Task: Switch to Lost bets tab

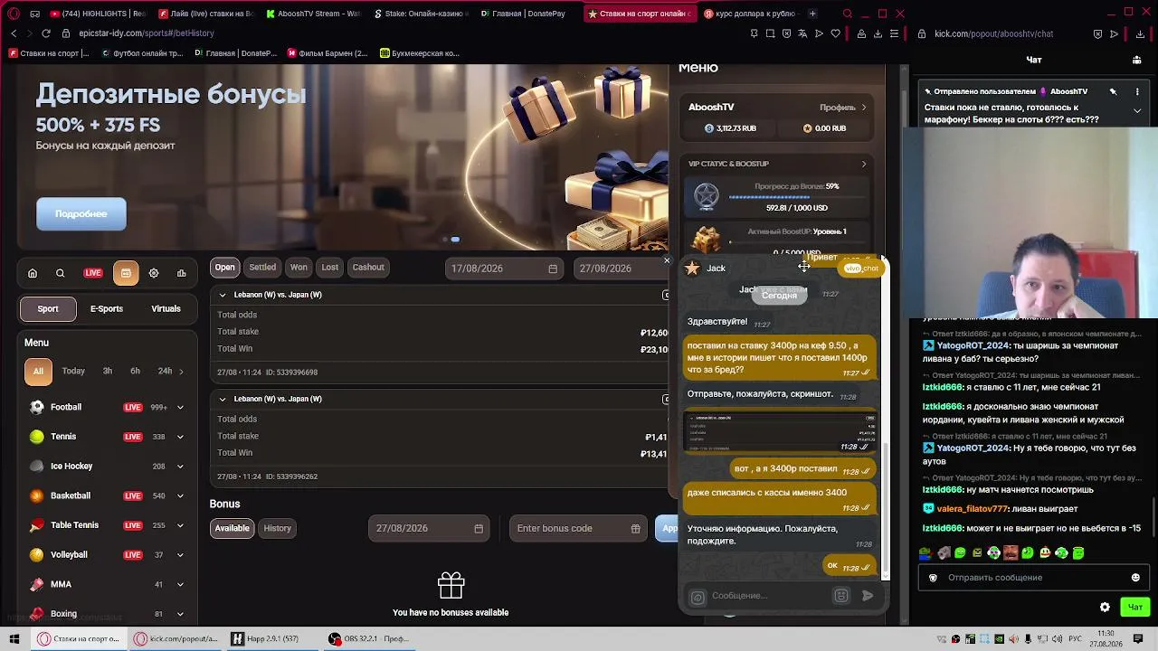Action: [330, 268]
